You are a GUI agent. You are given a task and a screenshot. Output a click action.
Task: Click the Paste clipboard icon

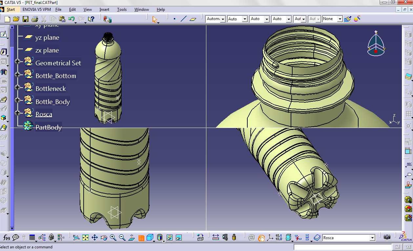[62, 19]
